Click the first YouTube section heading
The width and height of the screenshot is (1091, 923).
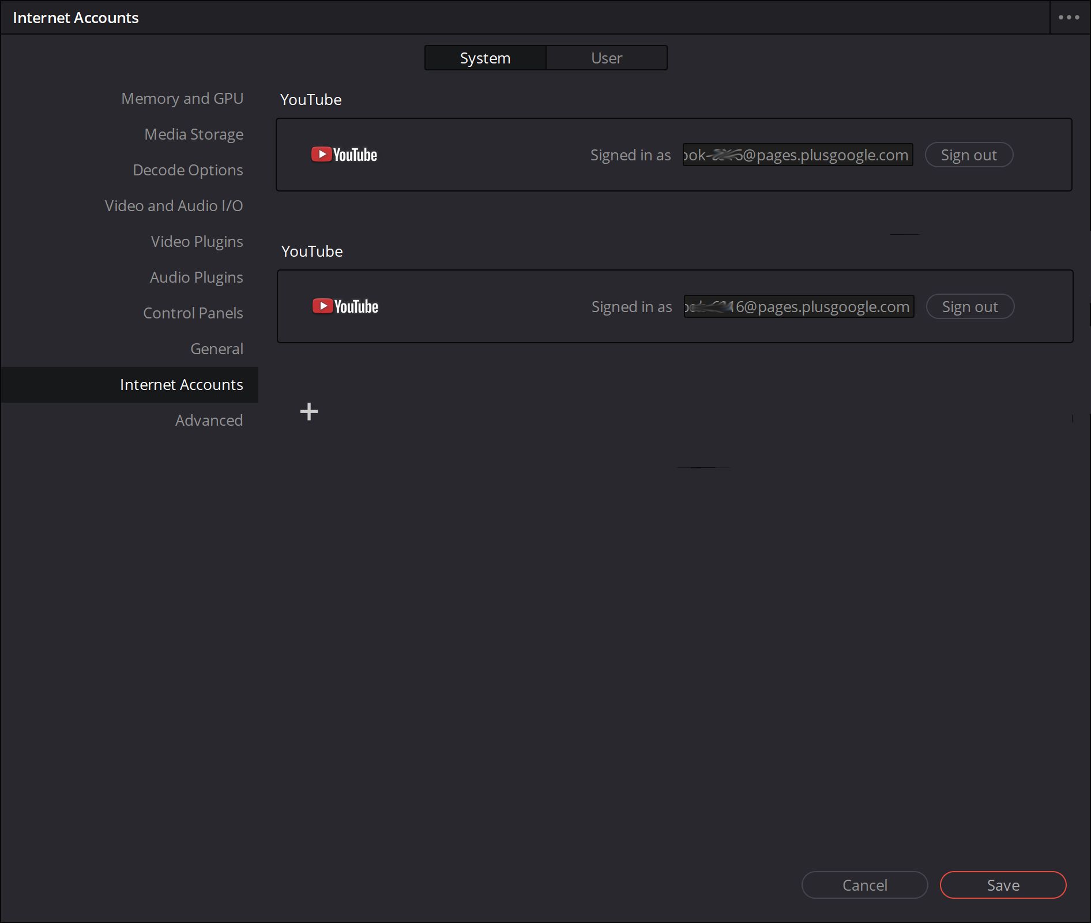pyautogui.click(x=311, y=100)
